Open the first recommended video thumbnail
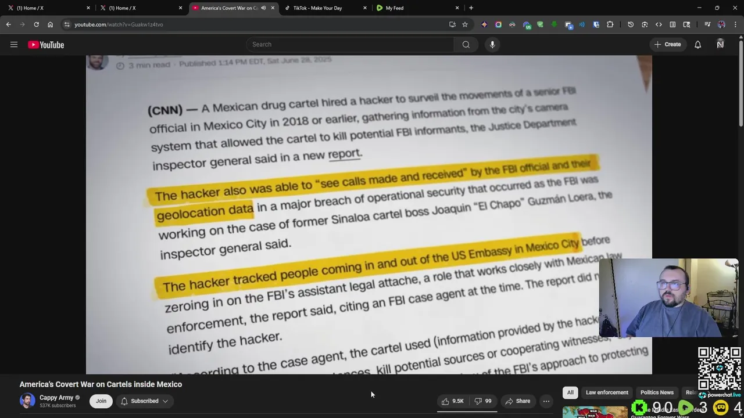Image resolution: width=744 pixels, height=418 pixels. coord(595,412)
